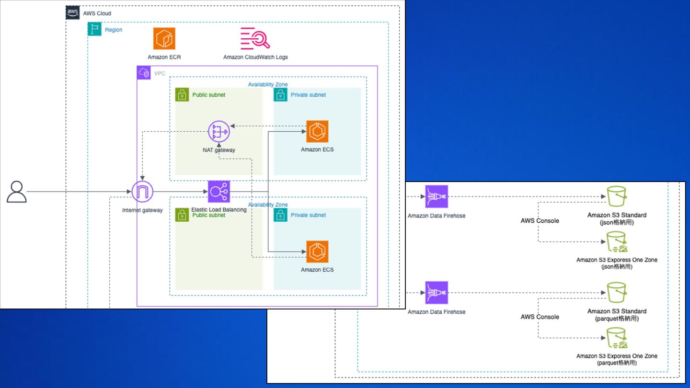
Task: Select Data Firehose icon feeding parquet buckets
Action: click(437, 293)
